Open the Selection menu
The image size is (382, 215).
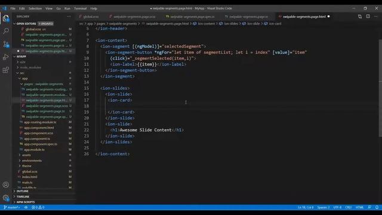tap(35, 8)
